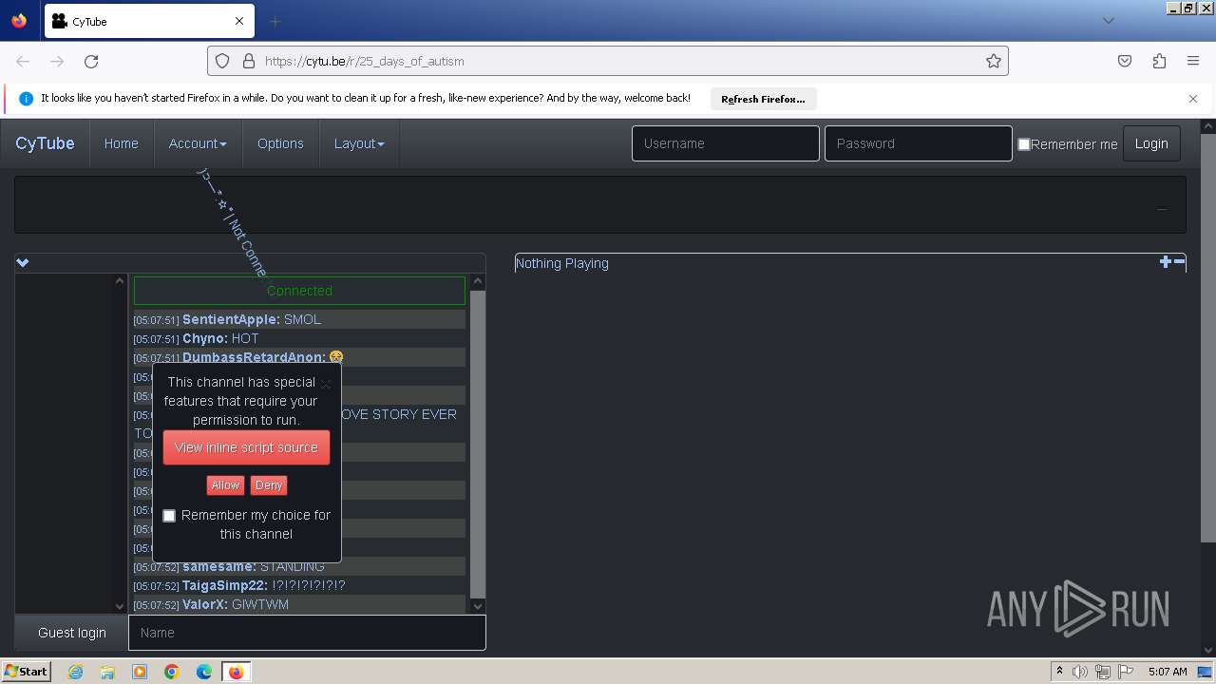Click the page scrollbar up arrow
This screenshot has height=684, width=1216.
point(1208,126)
